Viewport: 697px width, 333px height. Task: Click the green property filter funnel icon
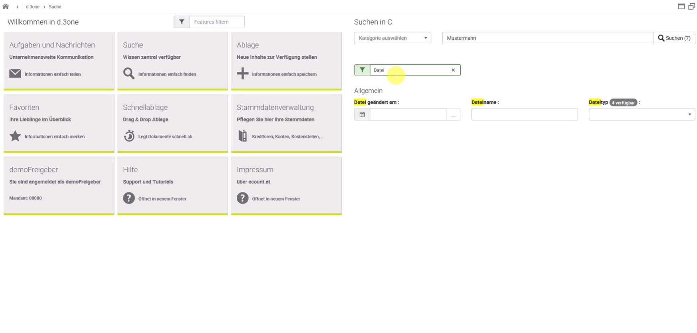(x=362, y=70)
